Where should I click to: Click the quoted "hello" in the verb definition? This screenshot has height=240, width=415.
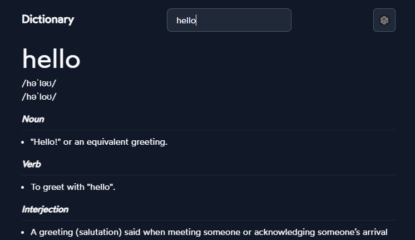coord(101,187)
